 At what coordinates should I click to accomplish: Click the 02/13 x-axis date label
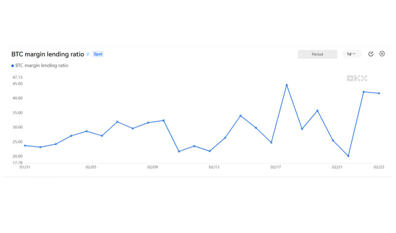[214, 167]
